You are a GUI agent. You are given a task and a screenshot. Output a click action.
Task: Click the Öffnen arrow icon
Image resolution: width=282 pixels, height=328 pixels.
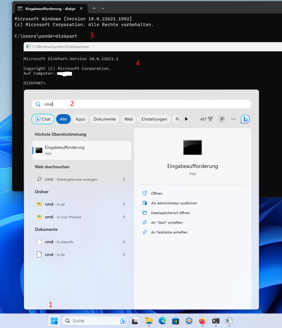(x=145, y=193)
